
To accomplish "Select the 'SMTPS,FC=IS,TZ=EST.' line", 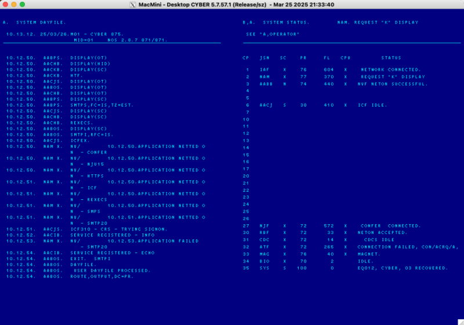I will [x=70, y=105].
